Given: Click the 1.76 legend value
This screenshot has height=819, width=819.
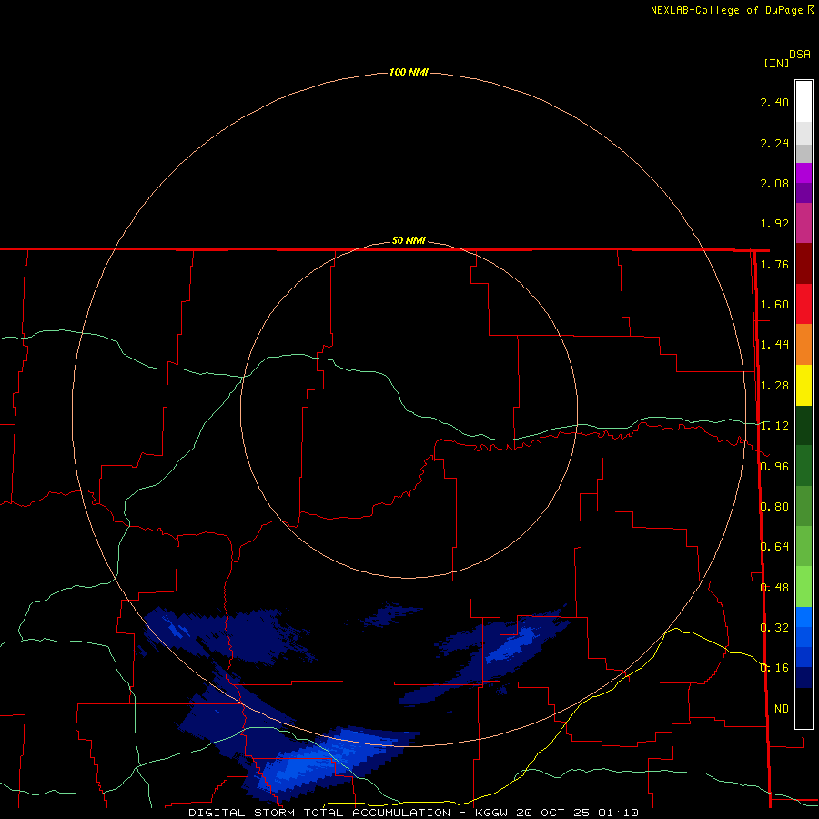Looking at the screenshot, I should coord(774,264).
